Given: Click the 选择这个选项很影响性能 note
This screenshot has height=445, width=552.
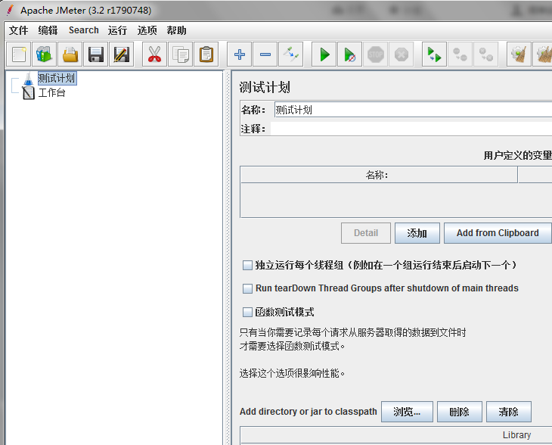Looking at the screenshot, I should pos(292,373).
